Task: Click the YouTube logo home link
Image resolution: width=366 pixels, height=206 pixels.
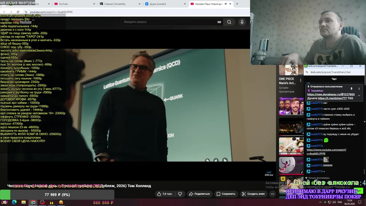Action: point(23,22)
